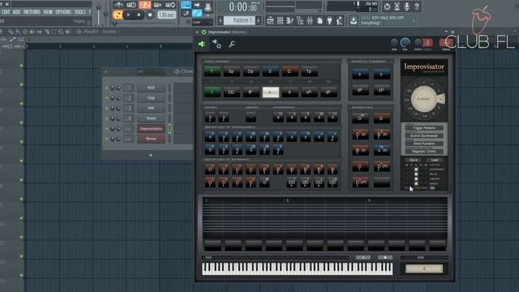Open the Line snap dropdown
The image size is (519, 292).
pos(203,22)
